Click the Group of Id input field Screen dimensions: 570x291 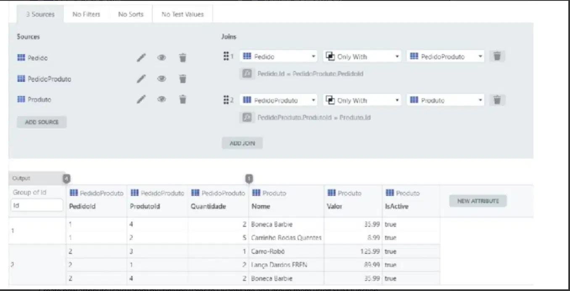click(x=37, y=205)
